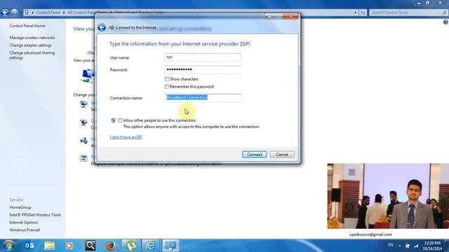Open Change adapter settings
This screenshot has width=449, height=252.
pos(30,45)
